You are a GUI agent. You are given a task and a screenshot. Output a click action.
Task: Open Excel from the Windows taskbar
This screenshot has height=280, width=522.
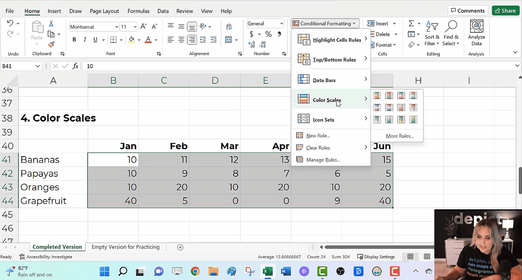point(268,271)
